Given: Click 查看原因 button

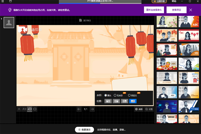Looking at the screenshot, I should [177, 10].
